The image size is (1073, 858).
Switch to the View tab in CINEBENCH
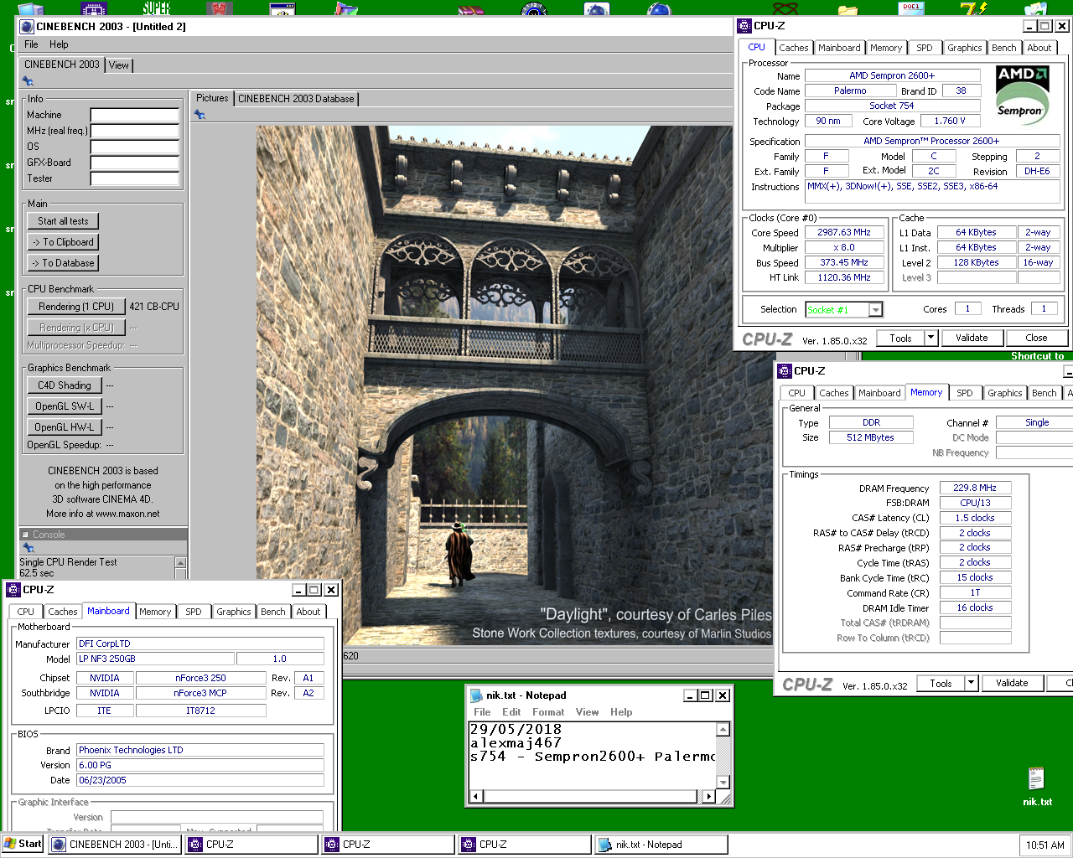(119, 65)
